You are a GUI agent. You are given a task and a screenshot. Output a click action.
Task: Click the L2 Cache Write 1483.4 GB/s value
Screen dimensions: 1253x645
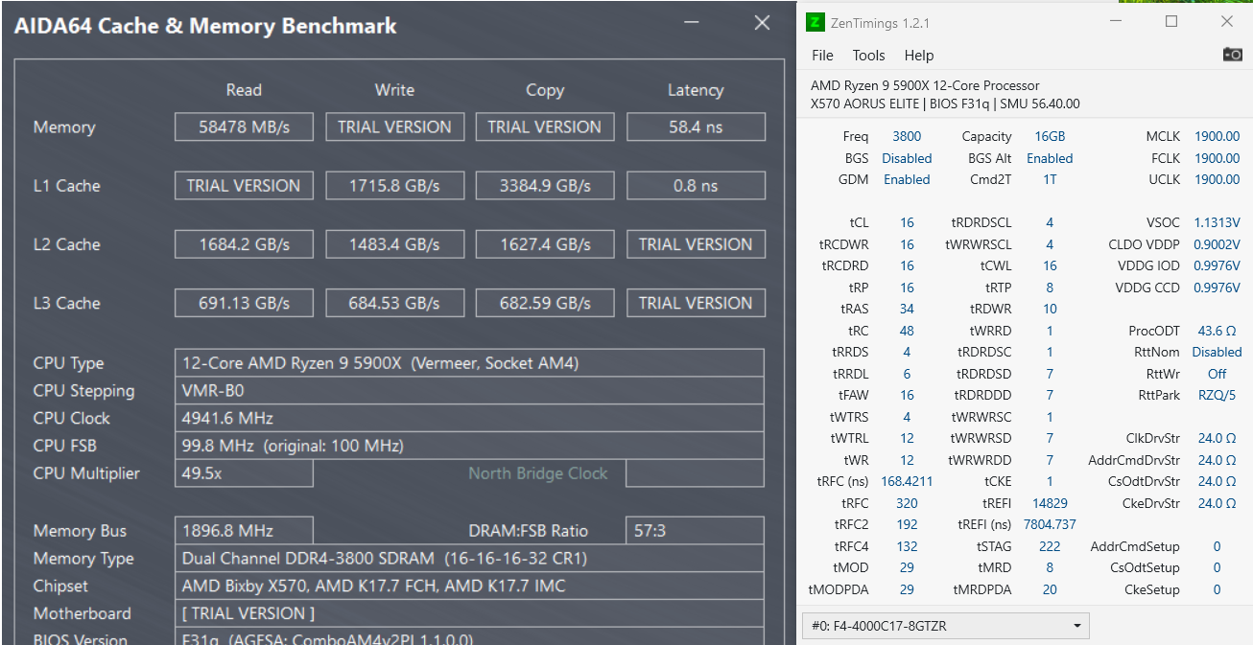[x=394, y=243]
